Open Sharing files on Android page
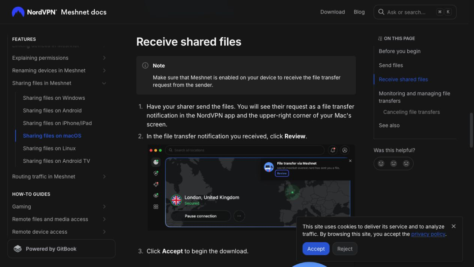 (52, 111)
